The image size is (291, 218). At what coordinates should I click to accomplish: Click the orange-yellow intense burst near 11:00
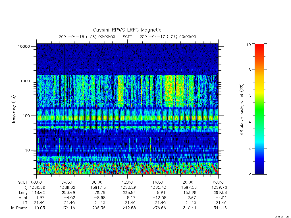[x=121, y=91]
